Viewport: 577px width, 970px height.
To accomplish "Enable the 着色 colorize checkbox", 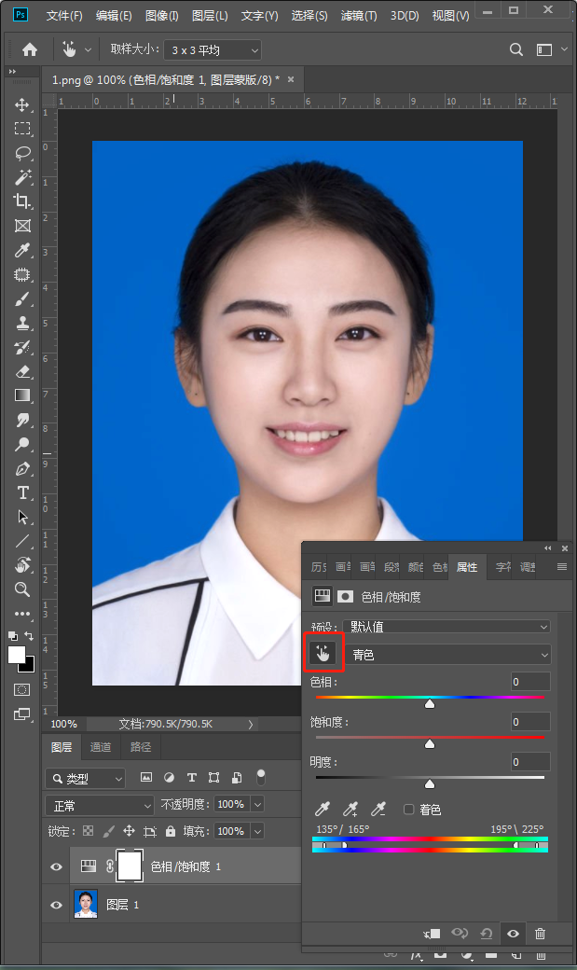I will click(409, 810).
